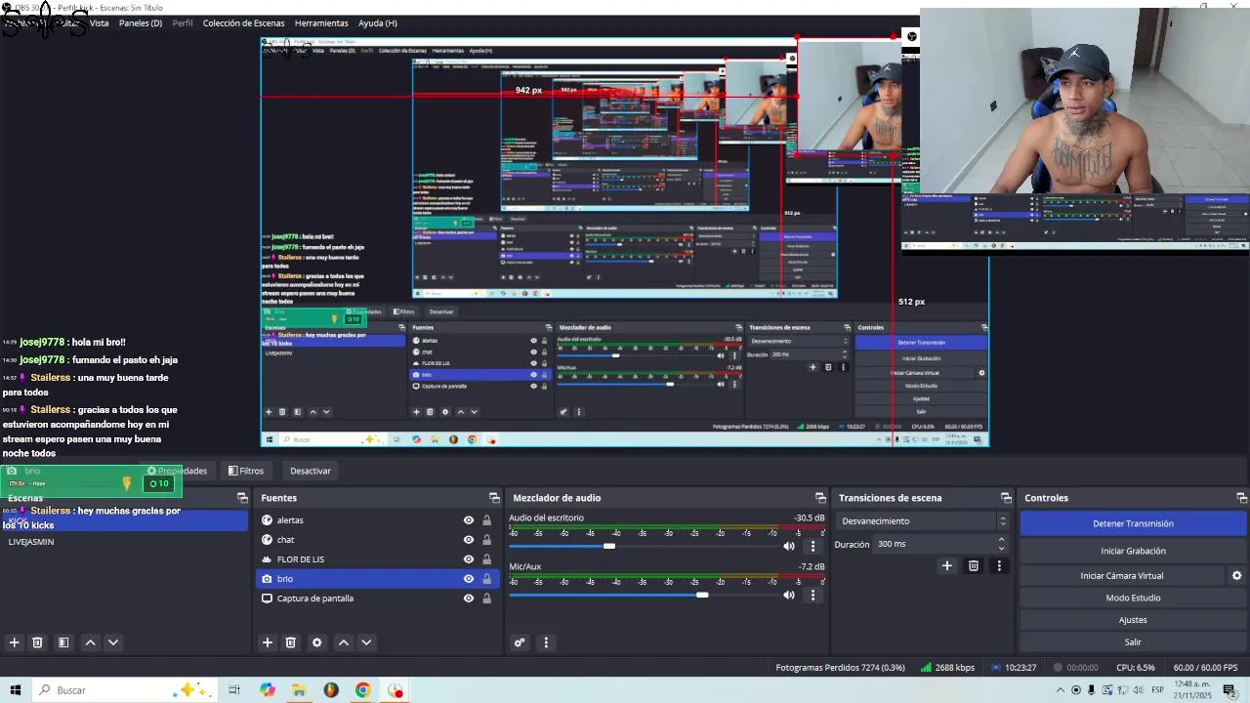The height and width of the screenshot is (703, 1250).
Task: Hide the alertas source
Action: pos(469,520)
